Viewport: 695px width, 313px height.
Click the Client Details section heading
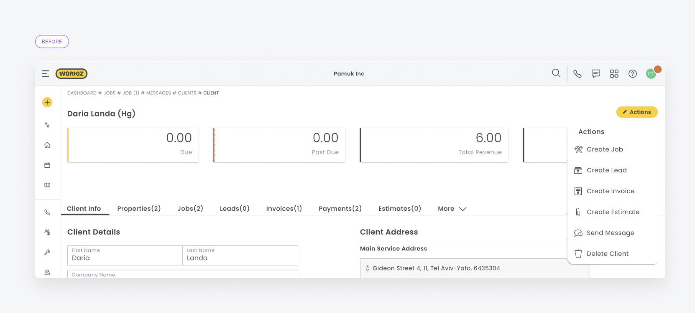point(94,232)
